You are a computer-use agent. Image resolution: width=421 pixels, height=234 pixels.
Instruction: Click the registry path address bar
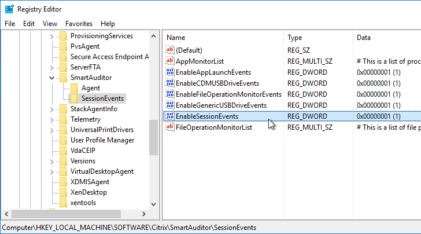click(x=211, y=228)
